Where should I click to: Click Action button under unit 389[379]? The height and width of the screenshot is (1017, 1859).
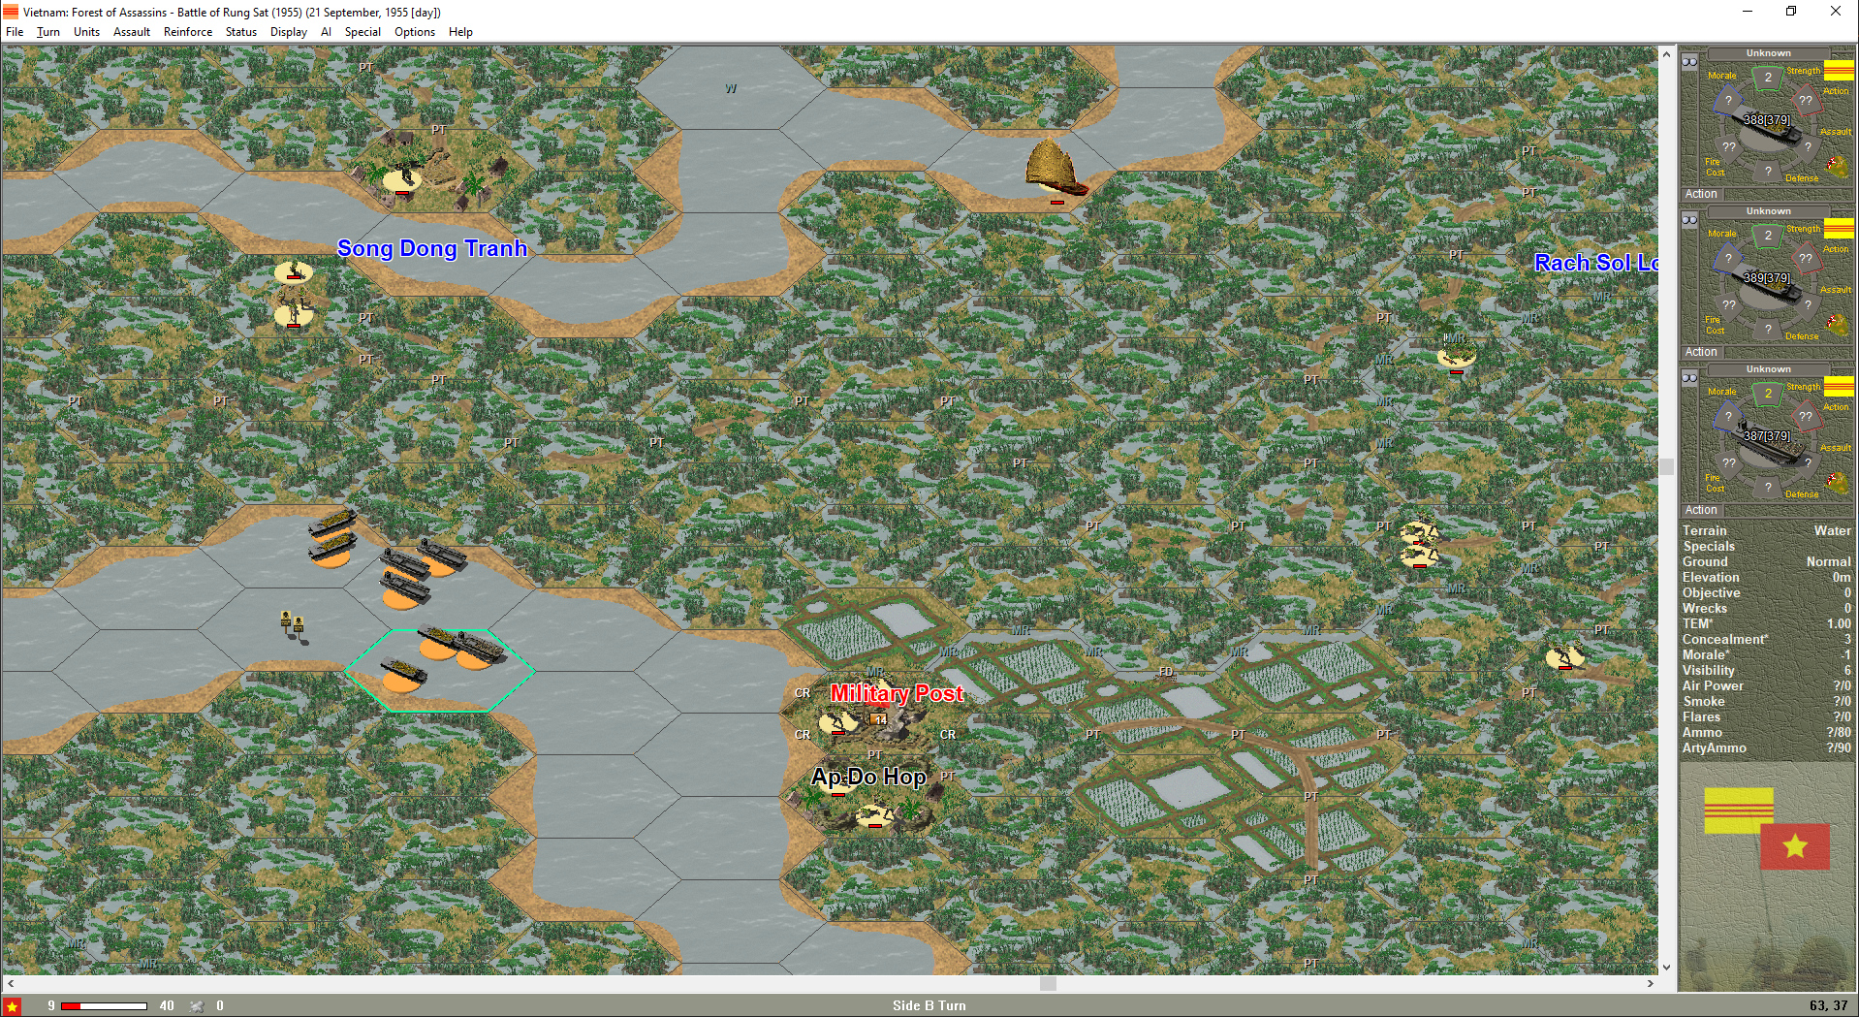[1701, 352]
